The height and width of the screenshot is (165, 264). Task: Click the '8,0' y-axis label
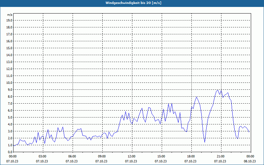10,96
